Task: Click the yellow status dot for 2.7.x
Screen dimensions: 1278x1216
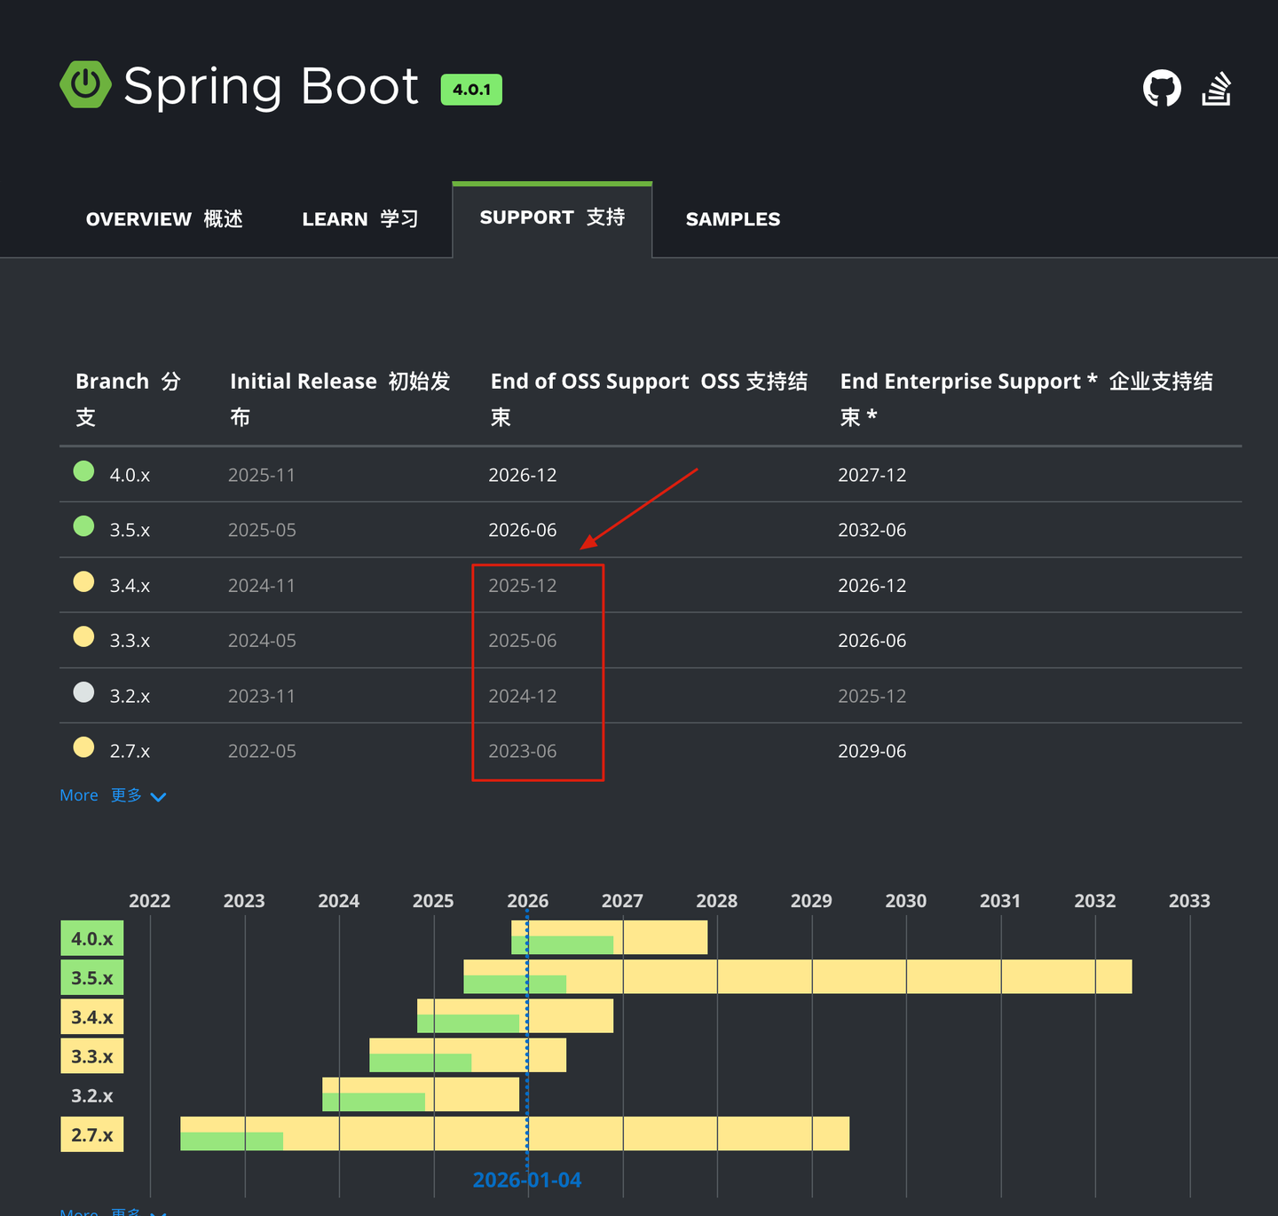Action: click(x=83, y=747)
